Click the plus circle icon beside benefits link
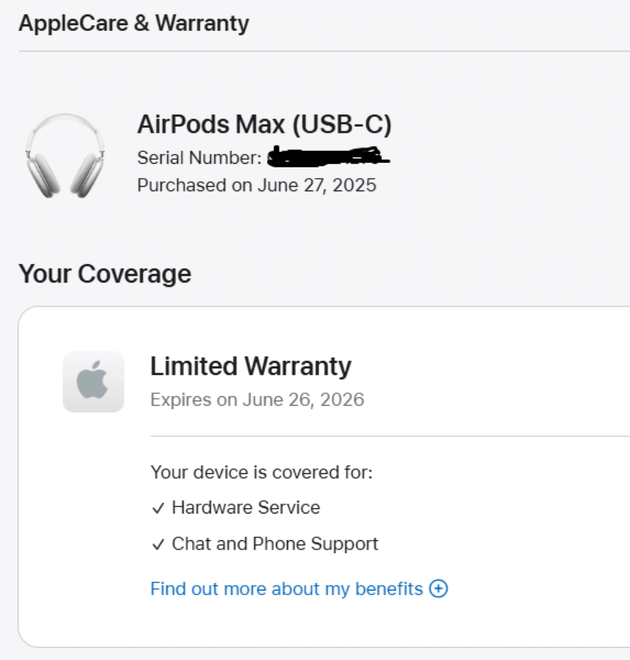The width and height of the screenshot is (630, 660). [x=438, y=588]
